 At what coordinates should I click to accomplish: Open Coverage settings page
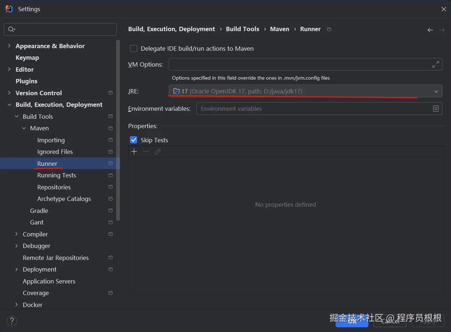coord(36,293)
